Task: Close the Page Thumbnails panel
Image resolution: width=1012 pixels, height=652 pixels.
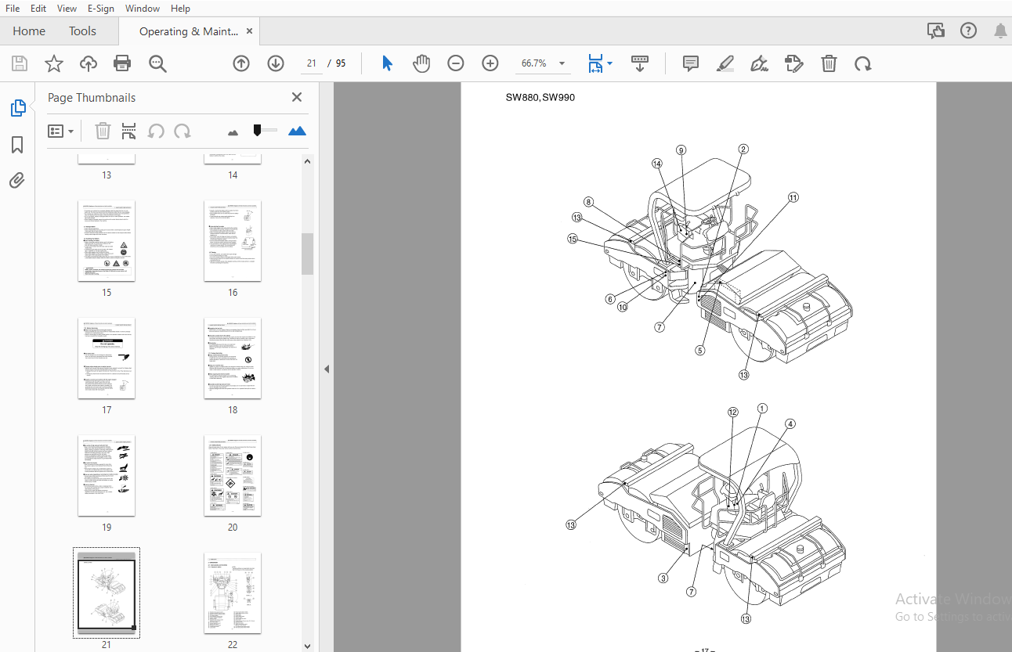Action: pyautogui.click(x=297, y=97)
